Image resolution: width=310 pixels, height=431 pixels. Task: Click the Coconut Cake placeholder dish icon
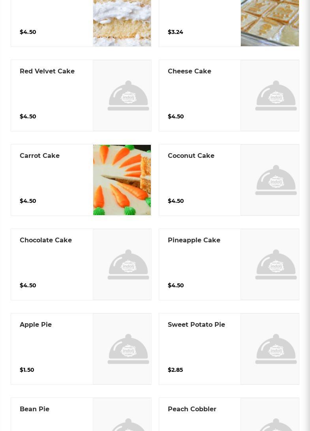(276, 180)
